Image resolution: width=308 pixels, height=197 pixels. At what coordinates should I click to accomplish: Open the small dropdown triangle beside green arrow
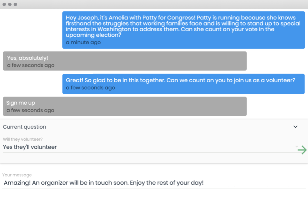[x=296, y=146]
